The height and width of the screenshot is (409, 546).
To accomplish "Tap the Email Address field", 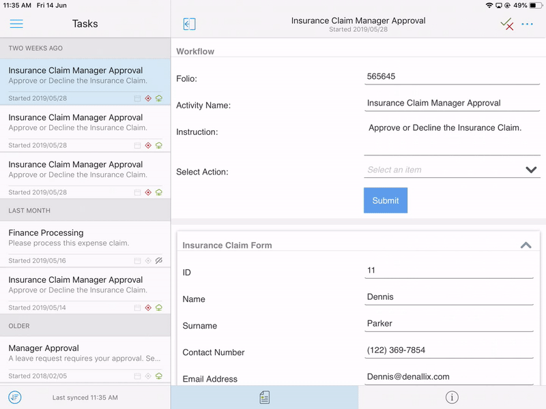I will [x=449, y=377].
